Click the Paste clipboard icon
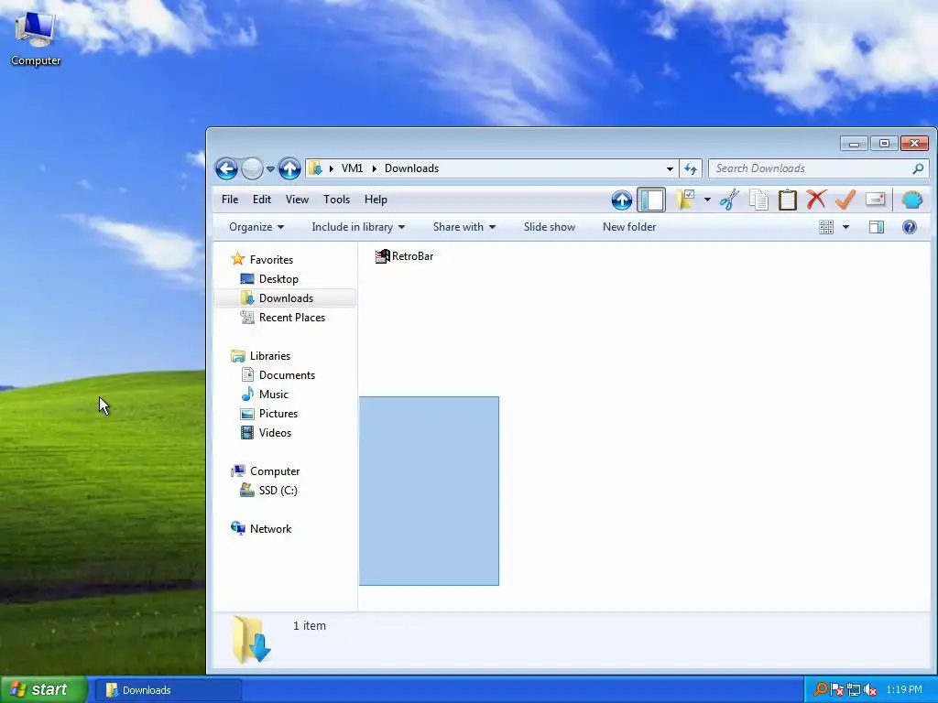The image size is (938, 703). pyautogui.click(x=787, y=200)
